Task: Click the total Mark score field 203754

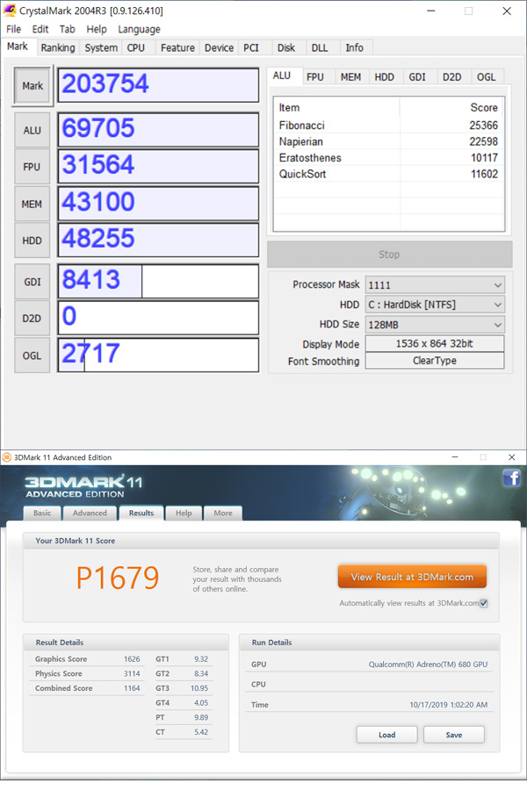Action: pos(158,85)
